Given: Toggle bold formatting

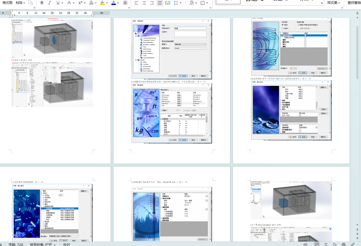Looking at the screenshot, I should [x=42, y=3].
